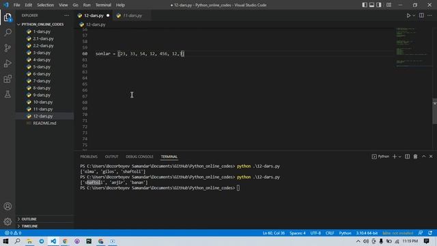Screen dimensions: 437x246
Task: Switch to the Problems panel tab
Action: click(x=89, y=156)
